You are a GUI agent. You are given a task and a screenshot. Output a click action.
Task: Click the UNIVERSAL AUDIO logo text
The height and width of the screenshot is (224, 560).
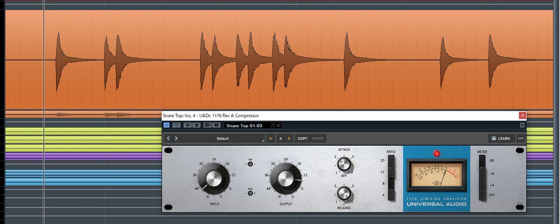(437, 204)
